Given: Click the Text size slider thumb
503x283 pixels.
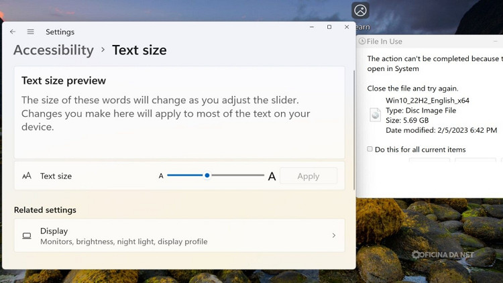Looking at the screenshot, I should [x=207, y=175].
